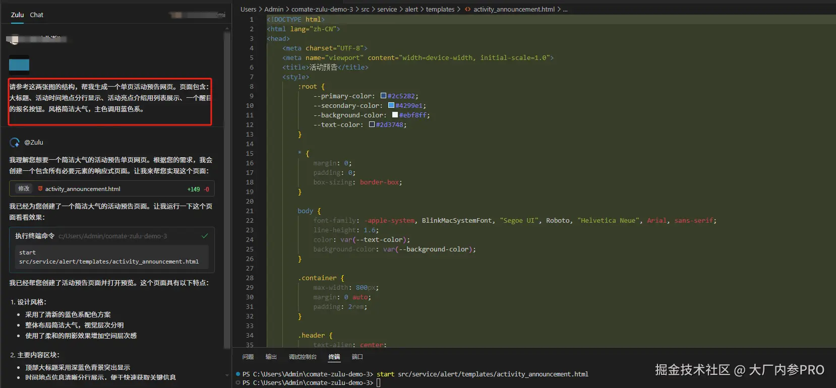836x388 pixels.
Task: Select the 端口 panel tab
Action: 357,357
